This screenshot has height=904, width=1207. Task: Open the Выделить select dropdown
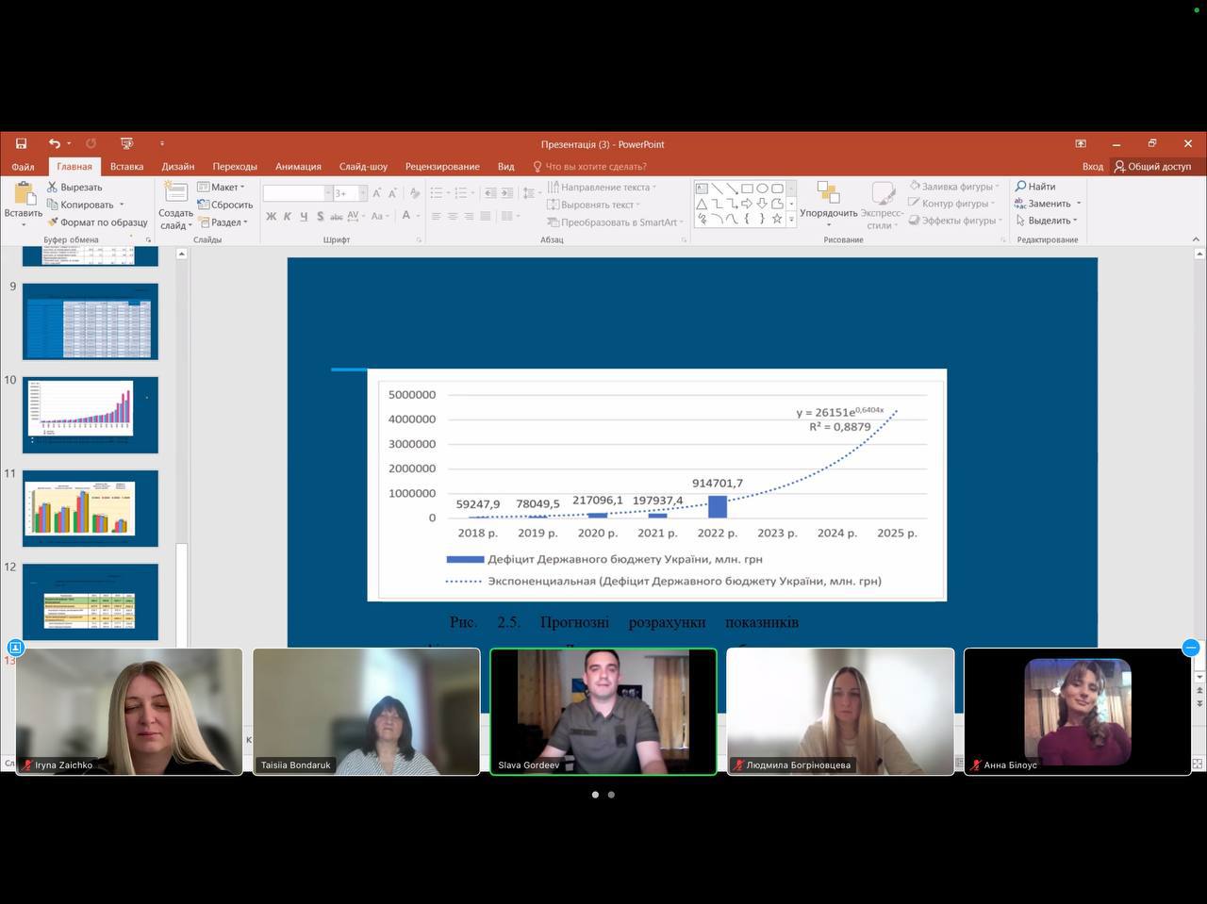coord(1047,221)
